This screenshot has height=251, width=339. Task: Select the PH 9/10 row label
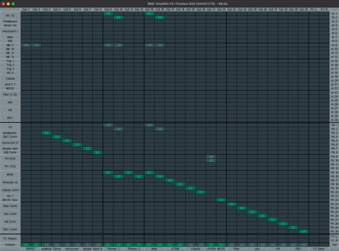pos(10,158)
